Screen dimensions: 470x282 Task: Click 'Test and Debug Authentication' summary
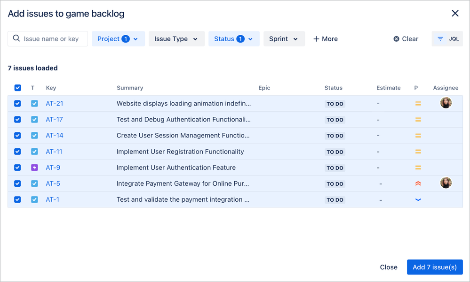pos(183,120)
